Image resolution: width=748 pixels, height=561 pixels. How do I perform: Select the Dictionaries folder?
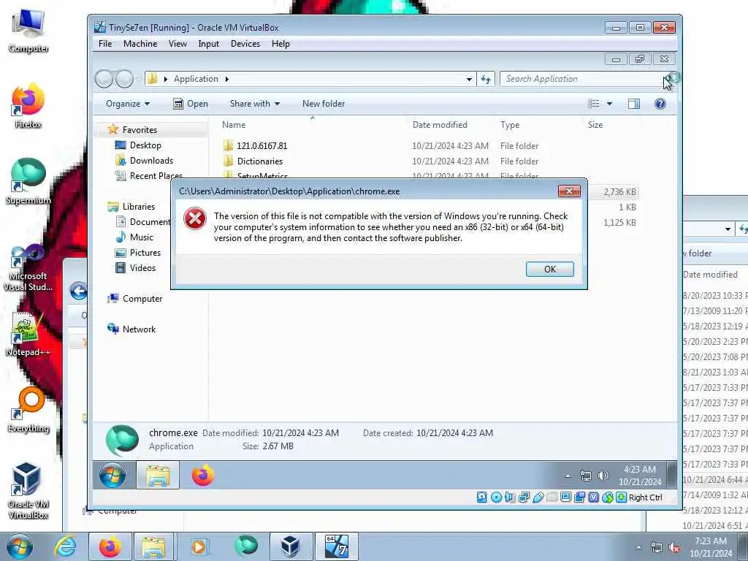(259, 161)
